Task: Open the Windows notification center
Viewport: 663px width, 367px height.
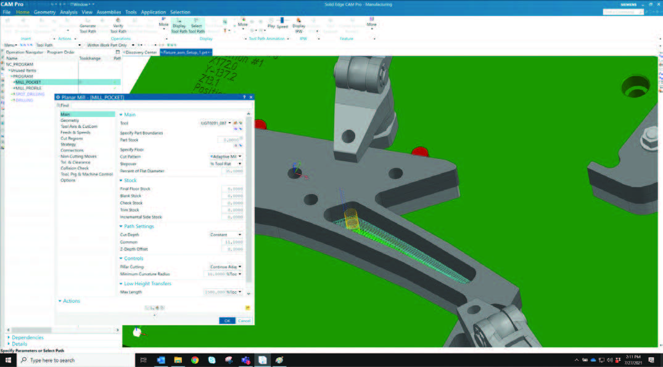Action: (651, 360)
